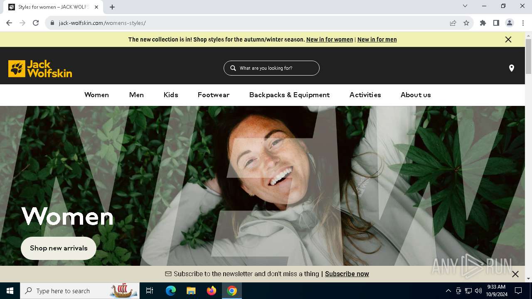Viewport: 532px width, 299px height.
Task: Open the taskbar clock showing 9:33 AM
Action: click(x=497, y=291)
